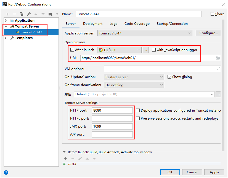
Task: Click the Remove Configuration minus icon
Action: coord(14,14)
